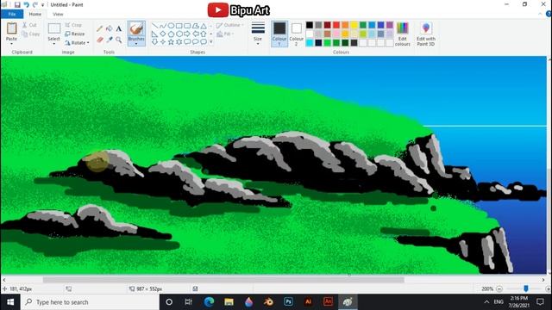Open Blender from the taskbar

point(268,302)
